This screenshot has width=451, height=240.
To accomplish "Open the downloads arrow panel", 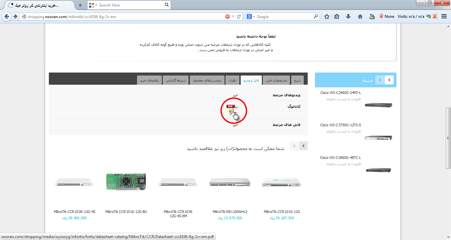I will [x=348, y=16].
